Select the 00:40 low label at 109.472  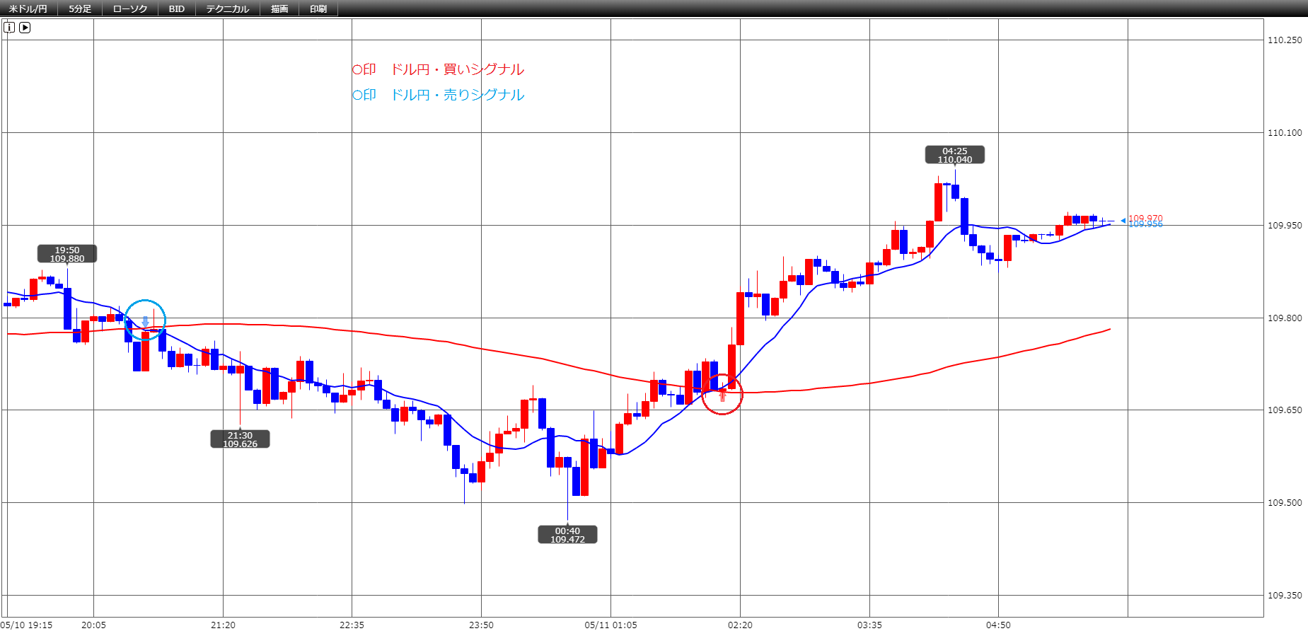point(567,535)
